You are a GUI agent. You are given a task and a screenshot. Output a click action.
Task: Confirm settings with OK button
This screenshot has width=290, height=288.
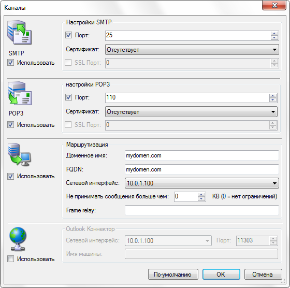(x=221, y=275)
